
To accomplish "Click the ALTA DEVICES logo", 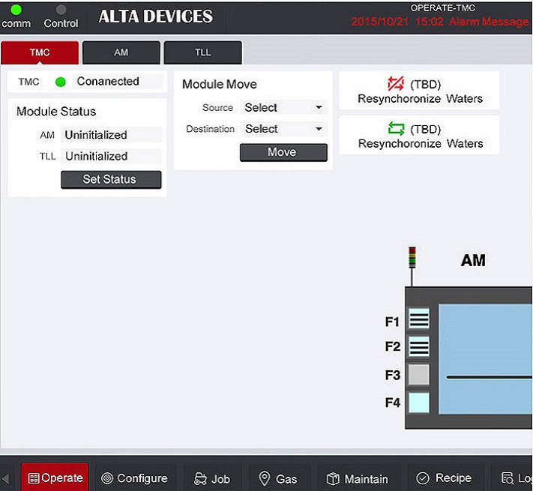I will 156,16.
